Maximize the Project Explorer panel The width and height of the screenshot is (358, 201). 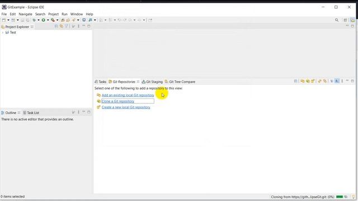[x=89, y=26]
